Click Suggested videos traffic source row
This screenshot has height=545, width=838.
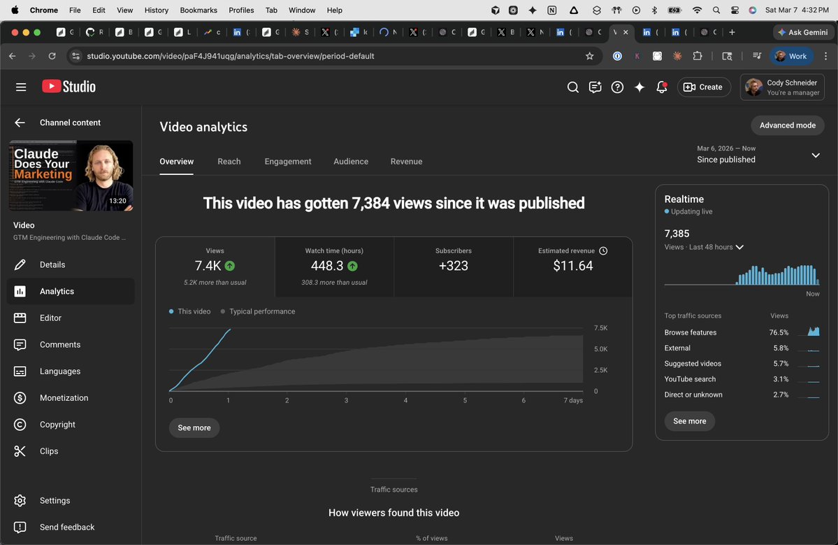(742, 363)
